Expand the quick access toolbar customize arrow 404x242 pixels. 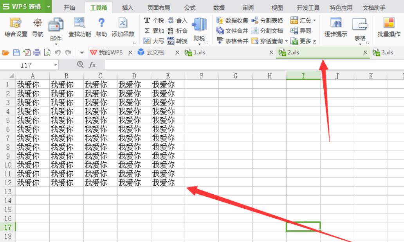coord(82,53)
